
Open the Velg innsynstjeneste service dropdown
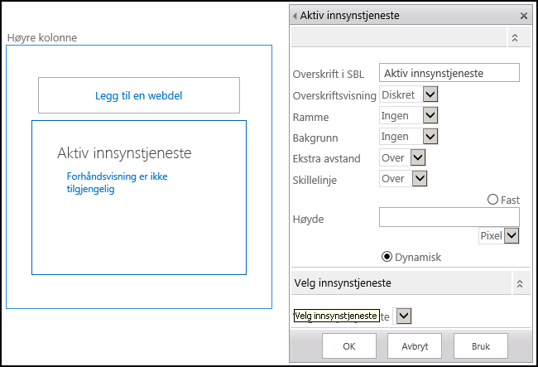404,316
